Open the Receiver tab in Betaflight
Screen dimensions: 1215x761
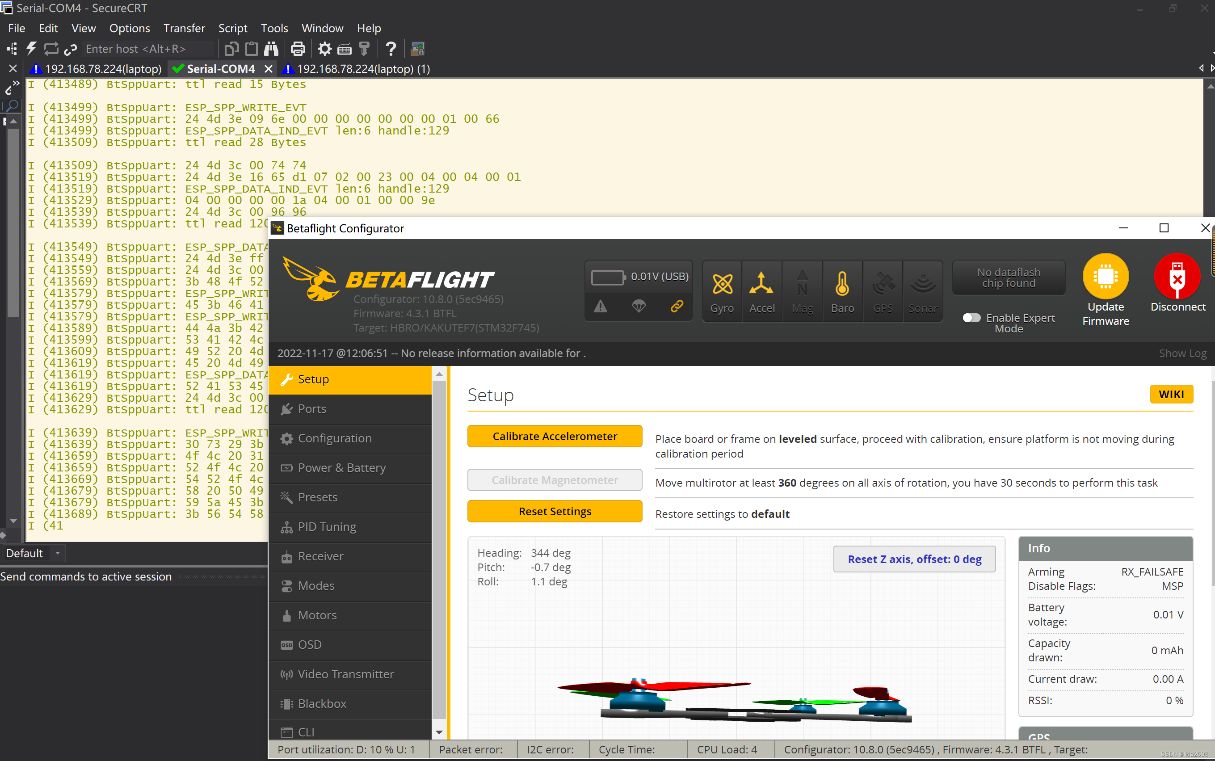coord(350,556)
